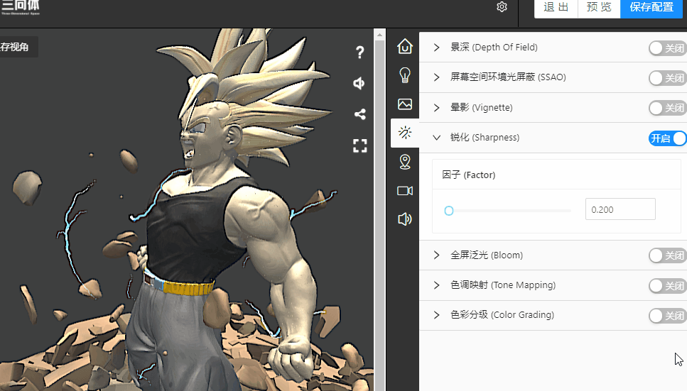The width and height of the screenshot is (687, 391).
Task: Open the background image settings tab
Action: (405, 104)
